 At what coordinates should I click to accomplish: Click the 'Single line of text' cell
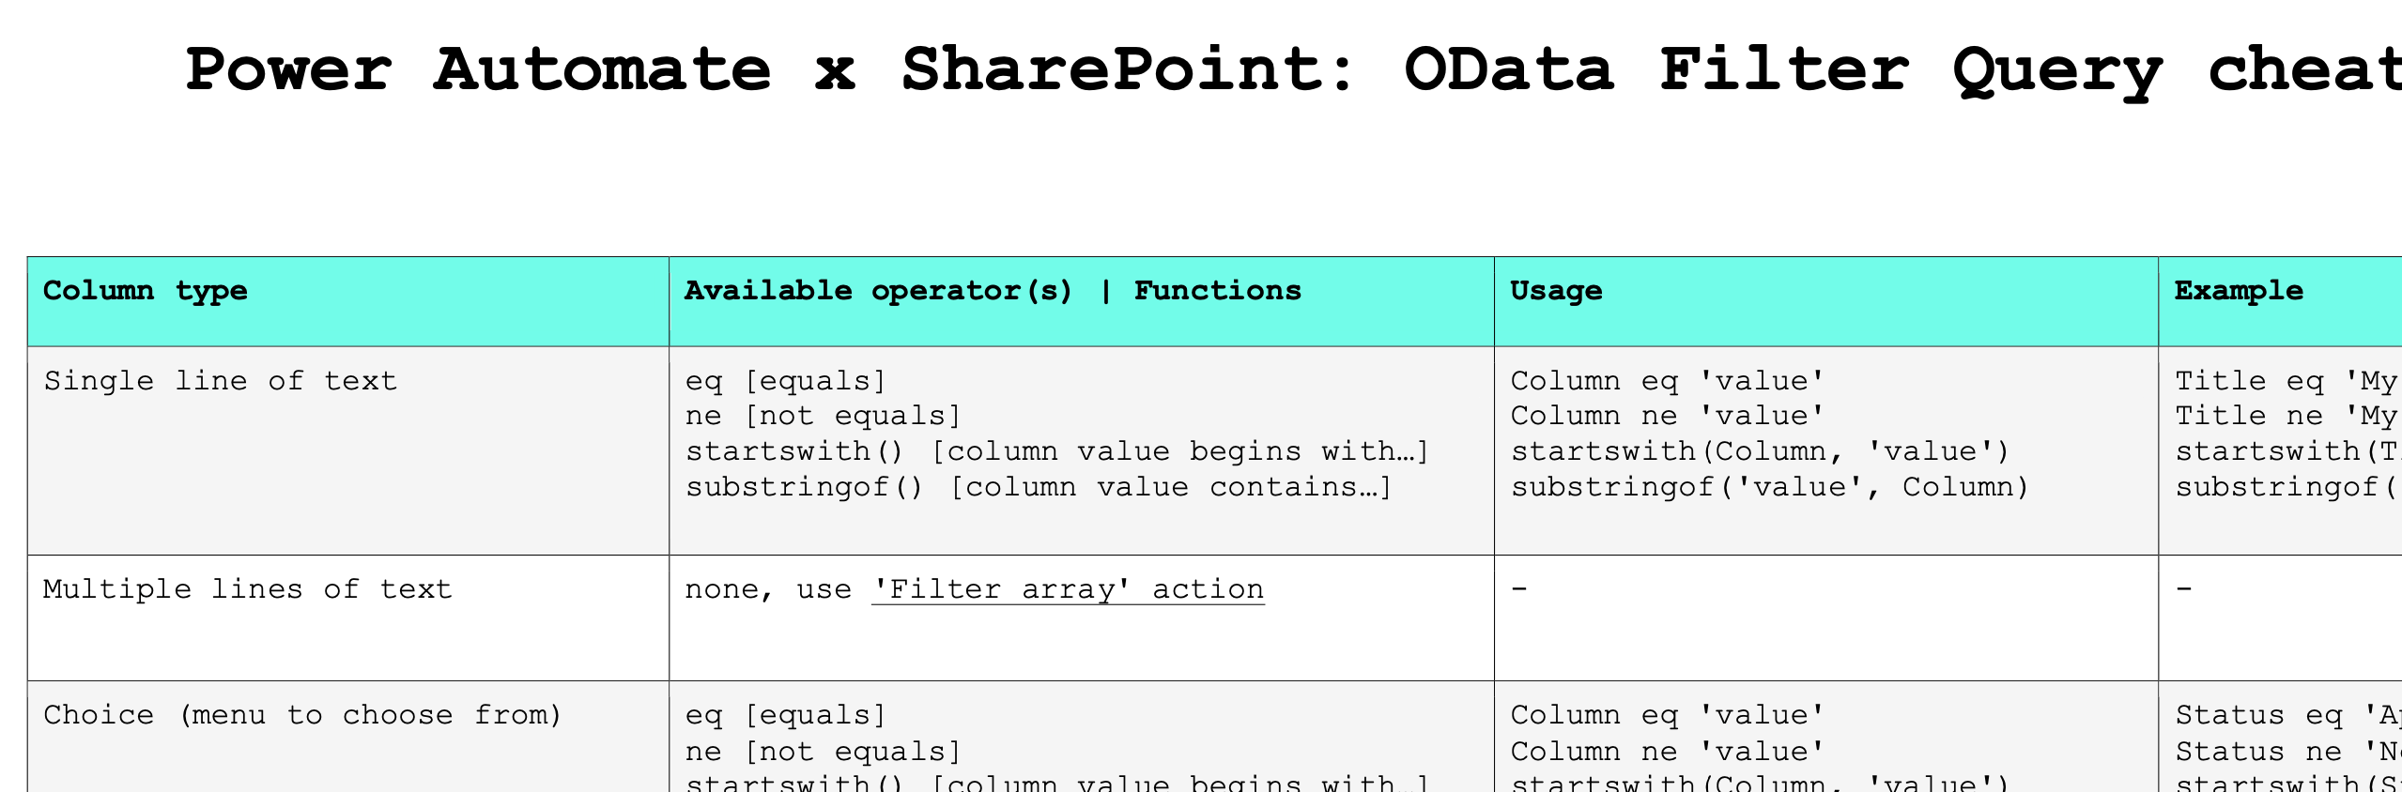click(x=221, y=381)
